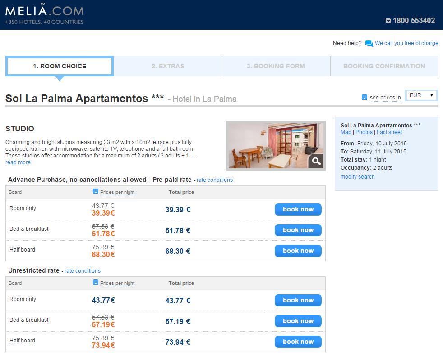Open the EUR currency dropdown

tap(421, 95)
